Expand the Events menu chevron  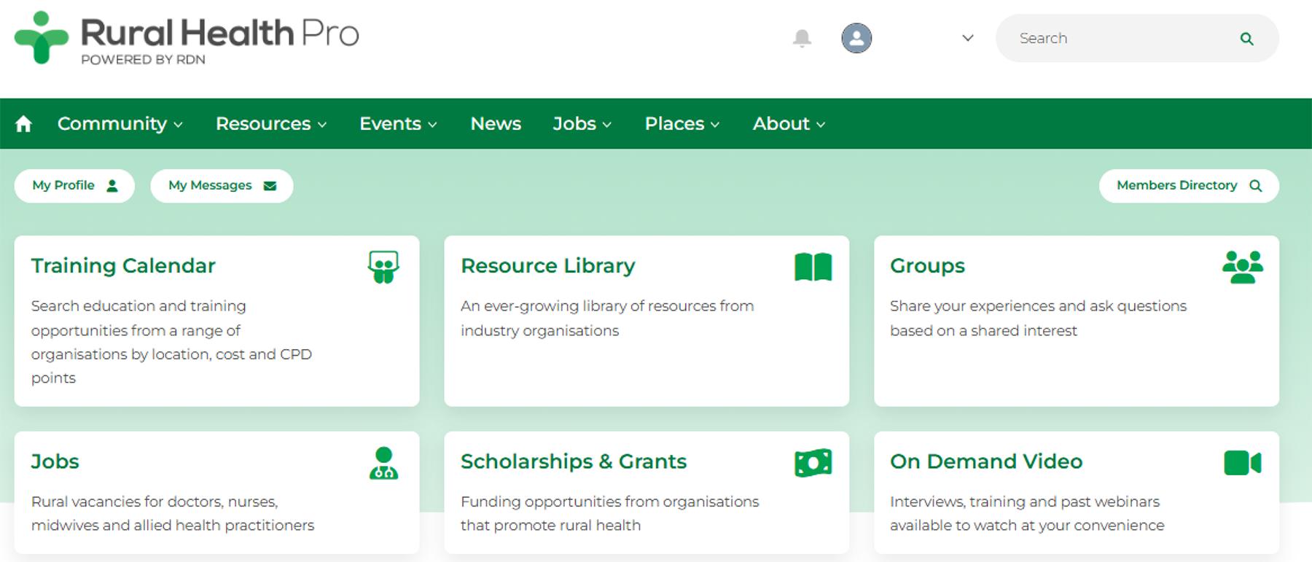(432, 125)
